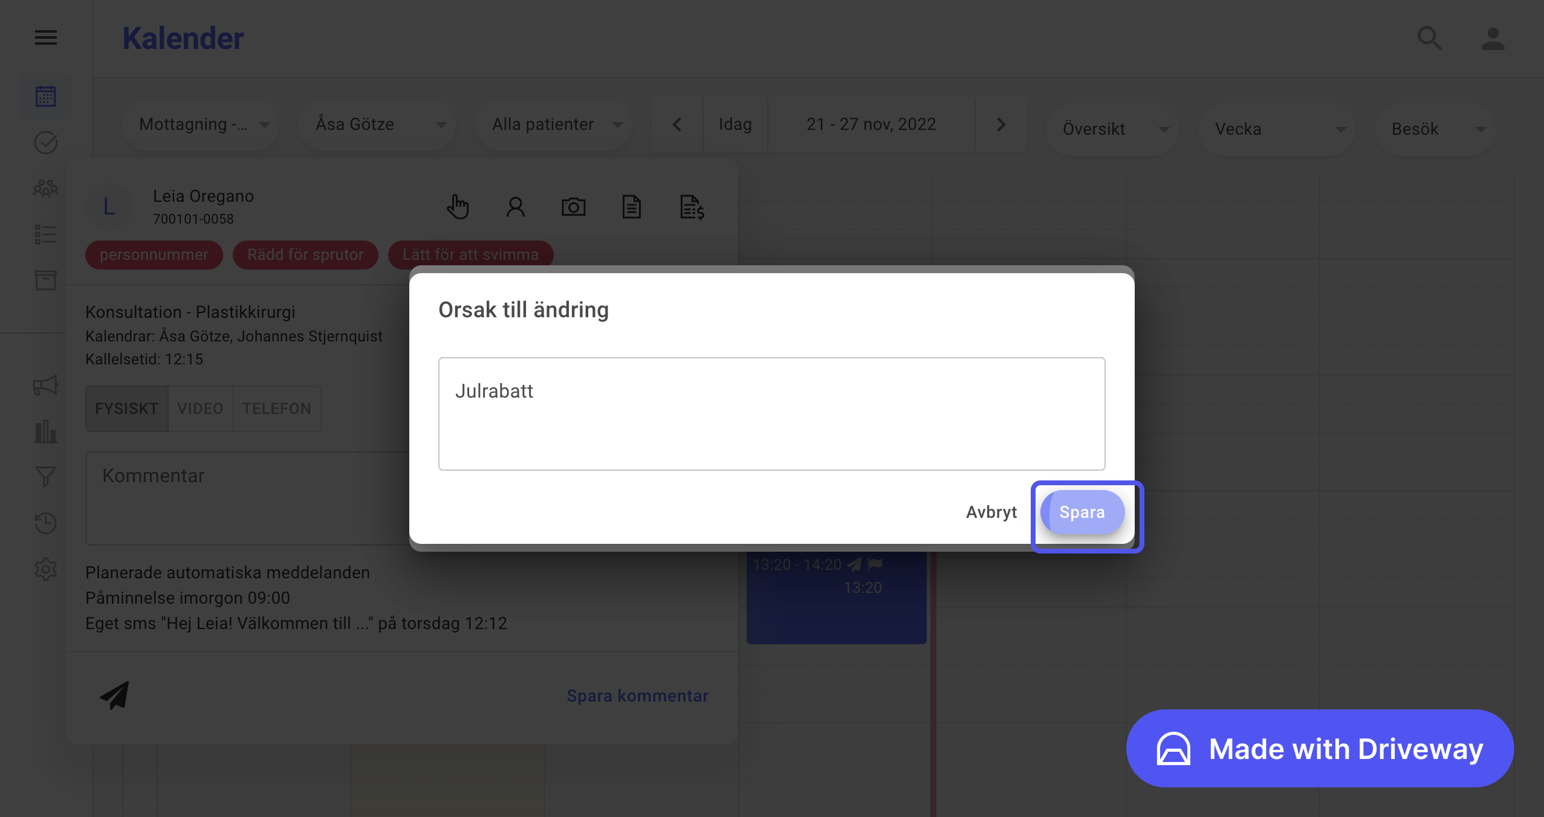Click the Konsultation - Plastikkirurgi title

pyautogui.click(x=190, y=312)
